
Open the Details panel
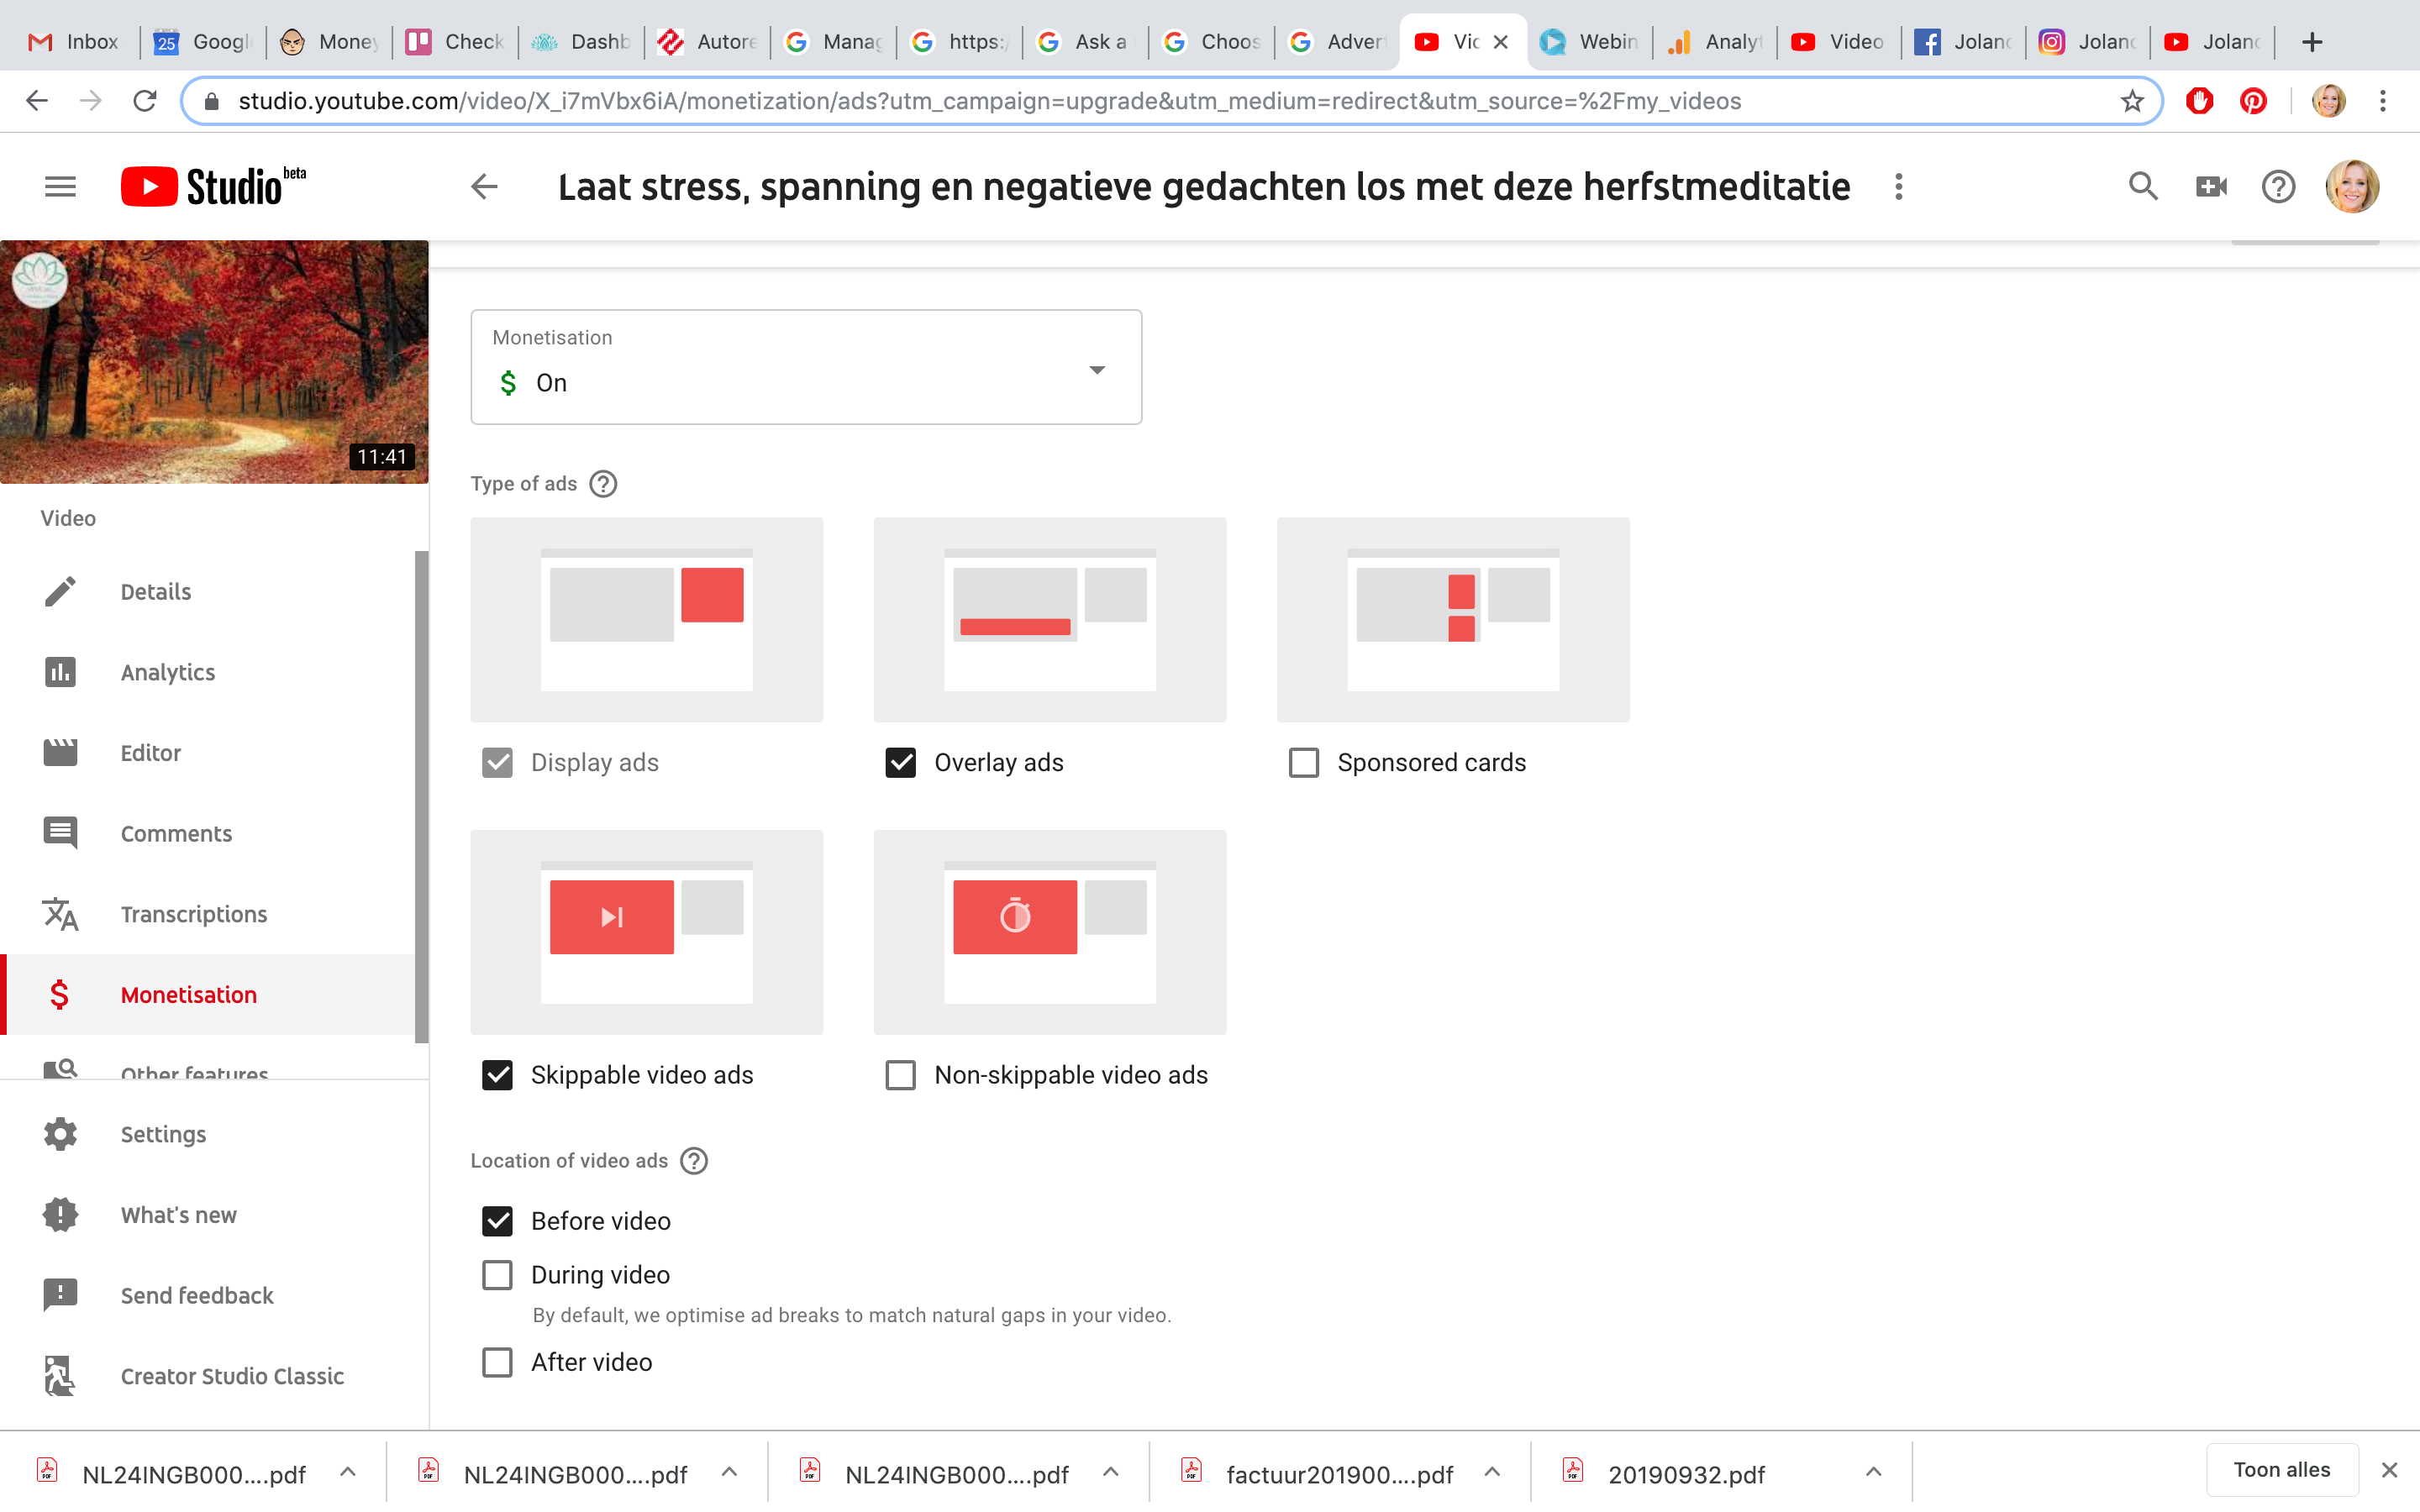pos(155,591)
